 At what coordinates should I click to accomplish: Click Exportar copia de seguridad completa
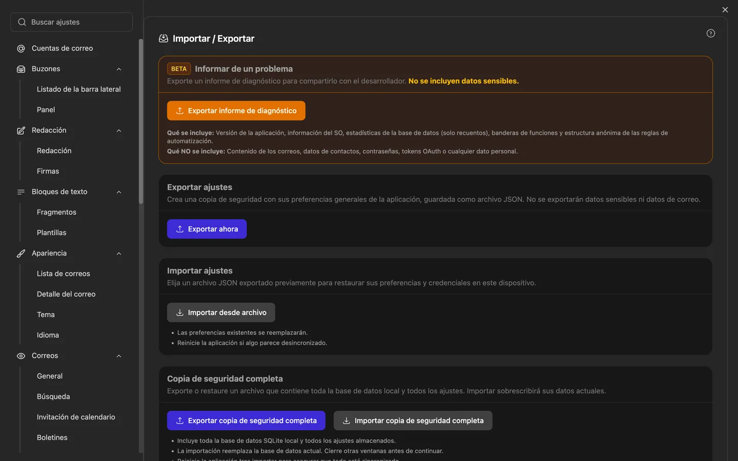pyautogui.click(x=246, y=421)
